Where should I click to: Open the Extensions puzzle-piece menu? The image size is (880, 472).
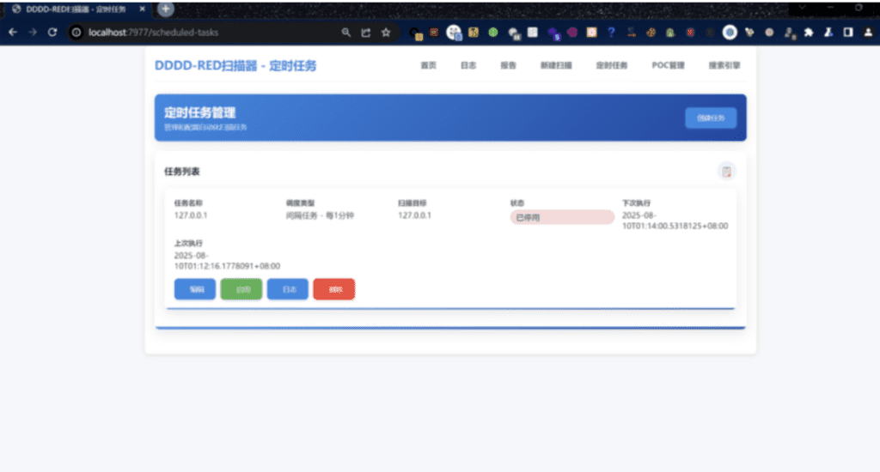(x=809, y=33)
